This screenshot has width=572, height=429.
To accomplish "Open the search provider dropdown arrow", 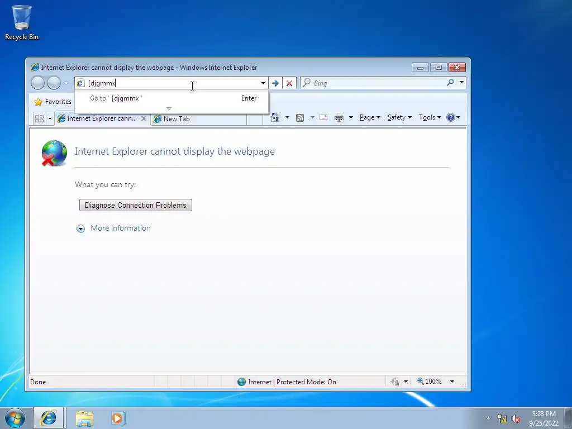I will [x=461, y=83].
